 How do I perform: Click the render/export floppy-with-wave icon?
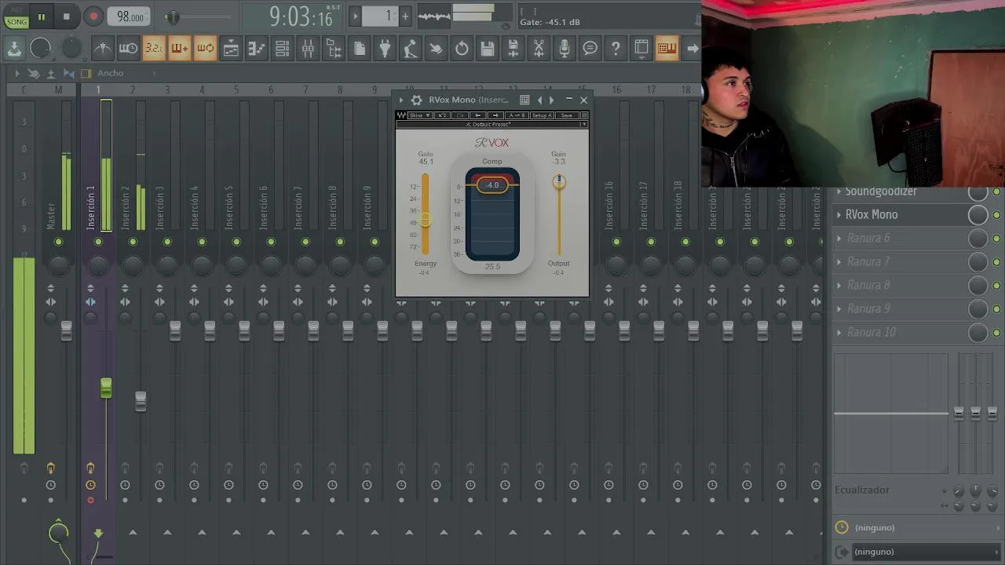pos(513,49)
